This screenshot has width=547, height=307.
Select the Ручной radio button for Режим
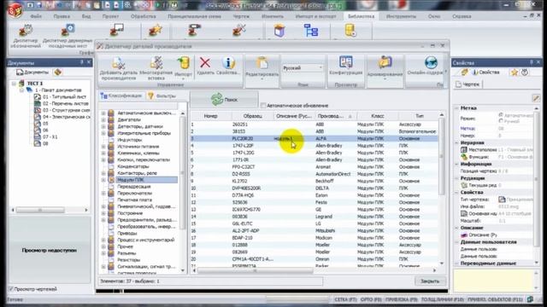click(501, 121)
